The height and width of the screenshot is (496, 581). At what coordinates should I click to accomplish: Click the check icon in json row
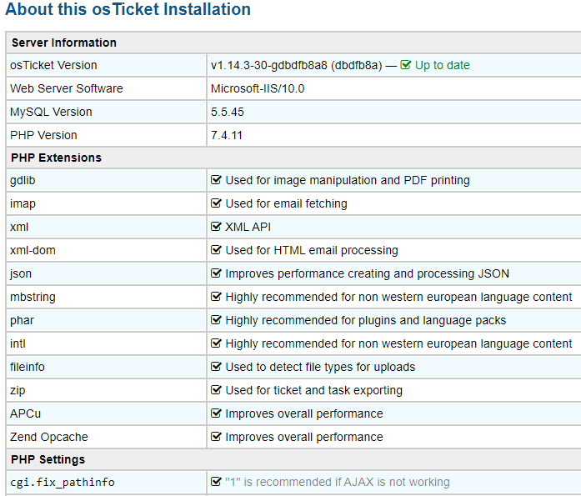tap(216, 273)
